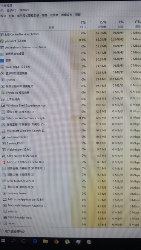Select the Runtime Broker process row

[x=70, y=194]
